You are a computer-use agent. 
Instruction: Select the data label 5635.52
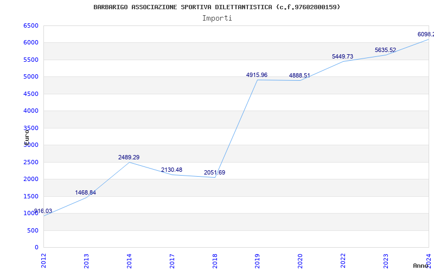tap(386, 50)
